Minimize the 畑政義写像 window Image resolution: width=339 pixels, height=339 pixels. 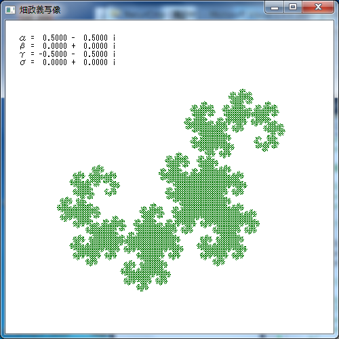point(275,7)
